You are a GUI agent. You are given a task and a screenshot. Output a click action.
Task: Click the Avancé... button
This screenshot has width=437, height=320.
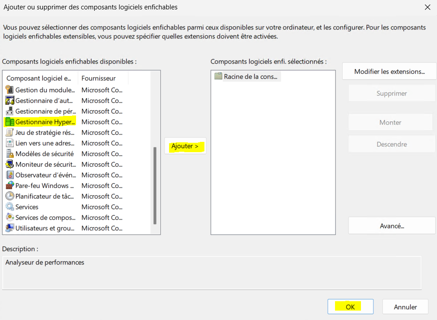391,226
